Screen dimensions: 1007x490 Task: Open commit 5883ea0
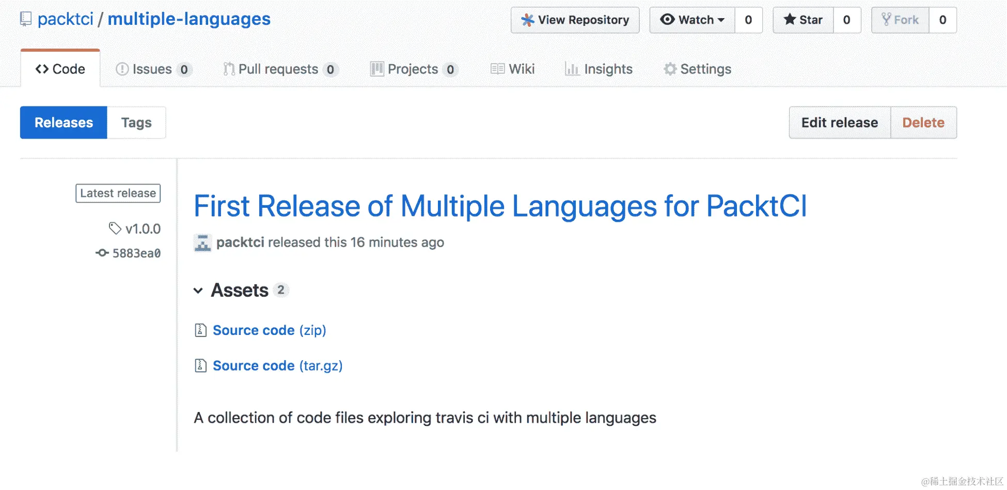coord(137,253)
